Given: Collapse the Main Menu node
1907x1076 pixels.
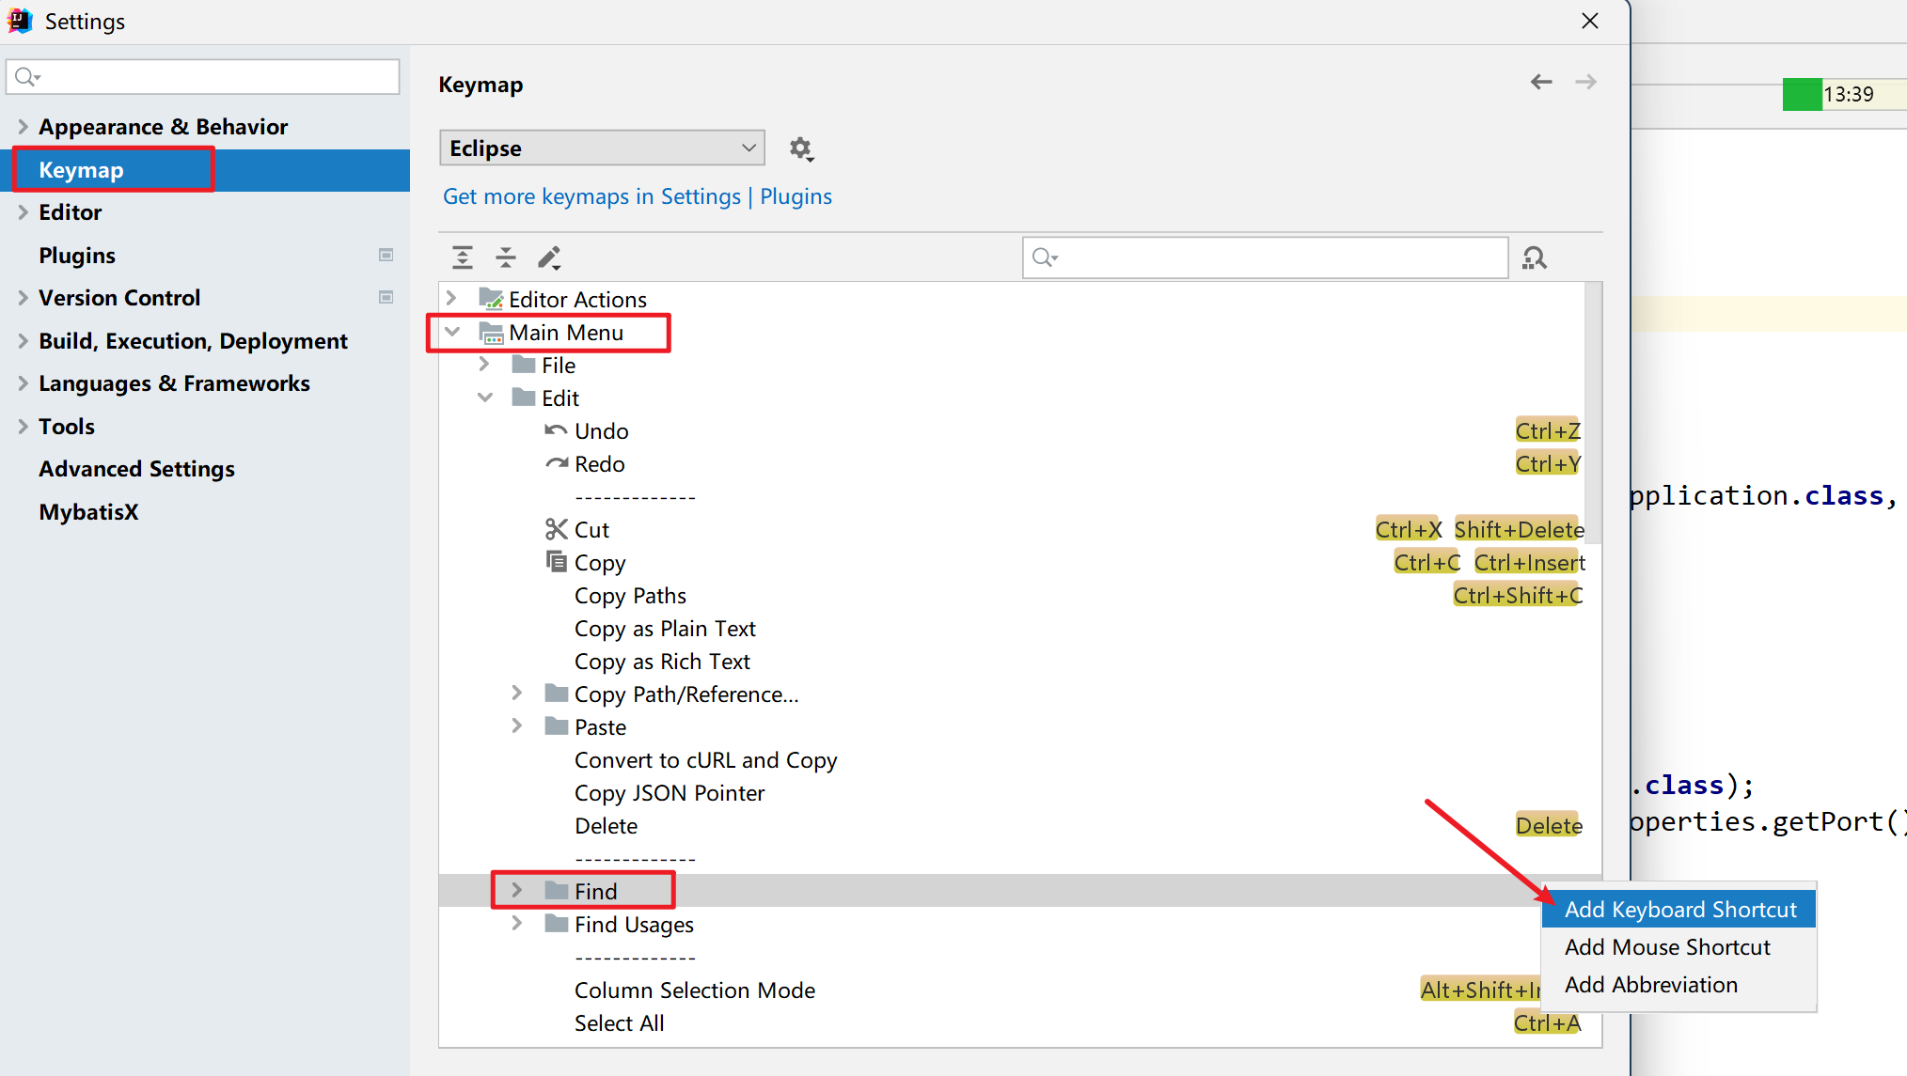Looking at the screenshot, I should click(452, 332).
